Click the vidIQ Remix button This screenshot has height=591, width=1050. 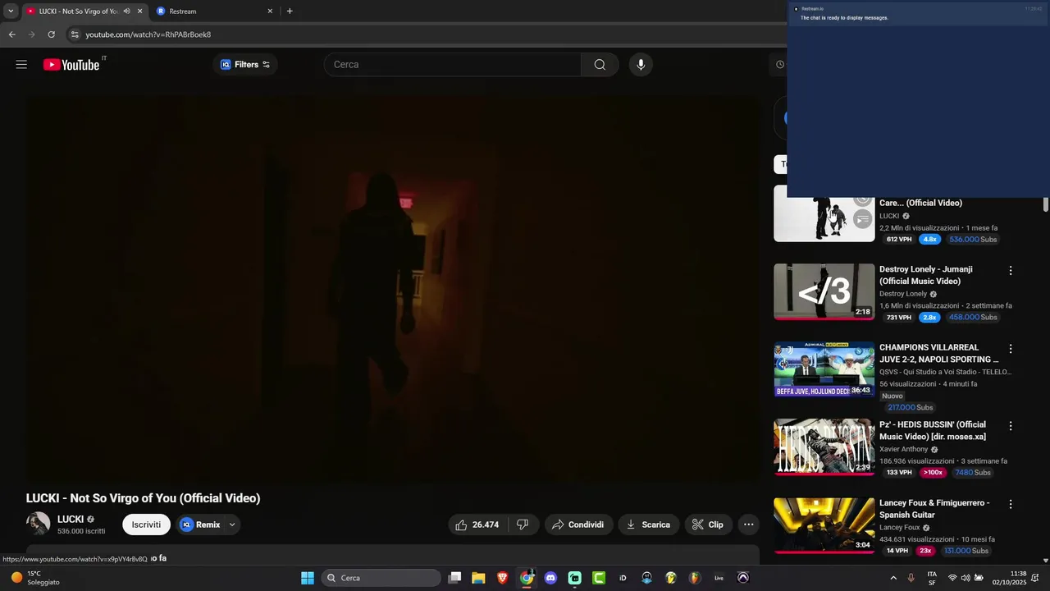[201, 525]
